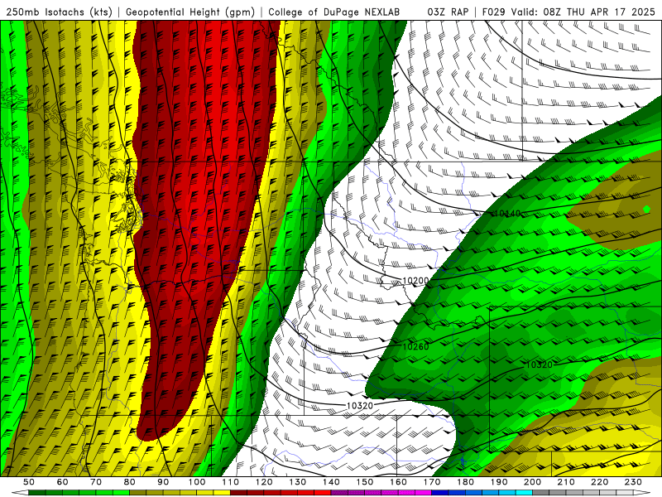Click the 60 value on the color scale

(62, 482)
